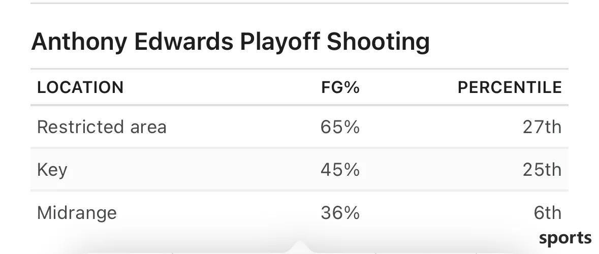Select the Key location label
The image size is (599, 254).
(52, 170)
